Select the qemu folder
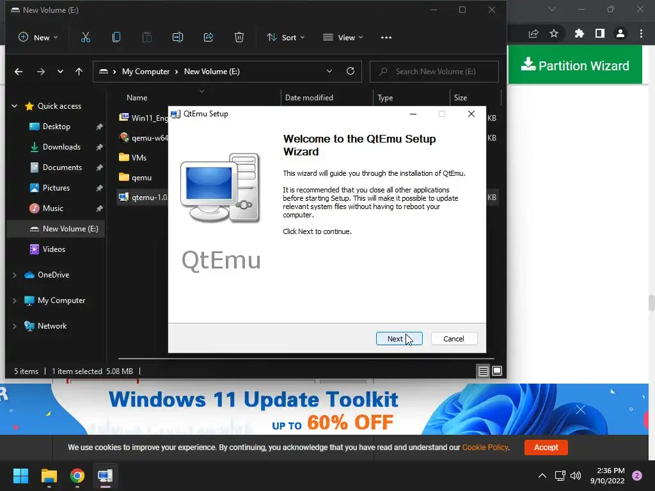 (x=136, y=178)
